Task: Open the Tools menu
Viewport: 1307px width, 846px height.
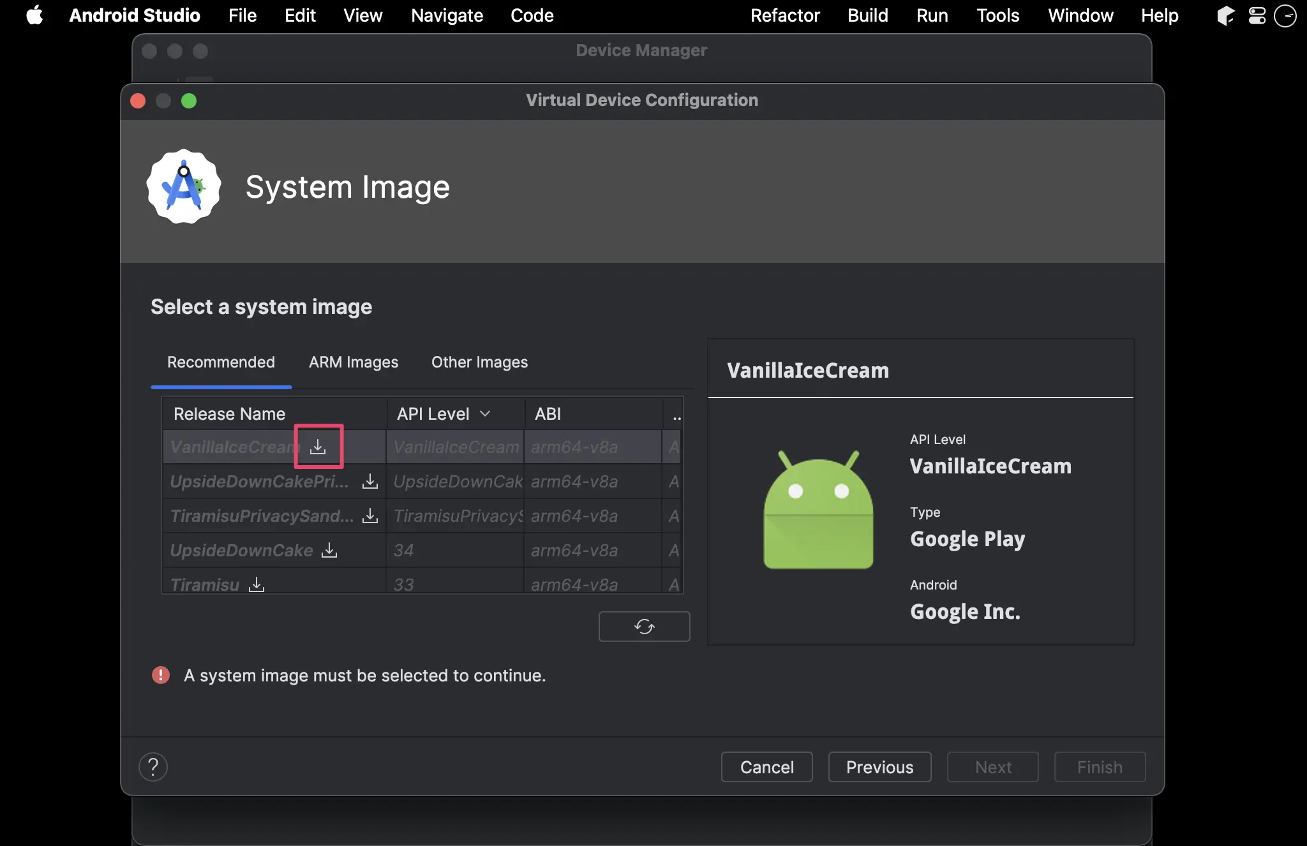Action: 998,15
